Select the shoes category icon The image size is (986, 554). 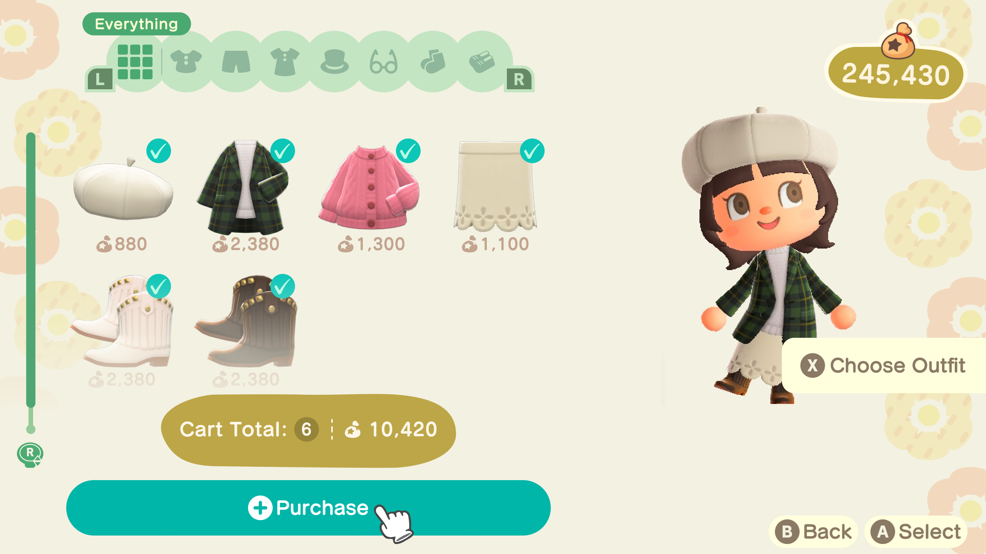(482, 62)
